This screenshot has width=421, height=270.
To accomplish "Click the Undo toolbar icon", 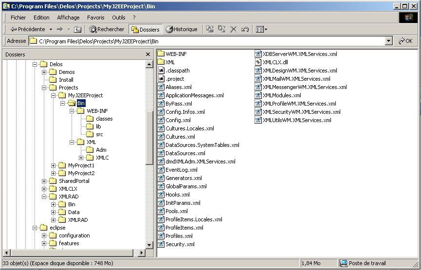I will (x=245, y=29).
